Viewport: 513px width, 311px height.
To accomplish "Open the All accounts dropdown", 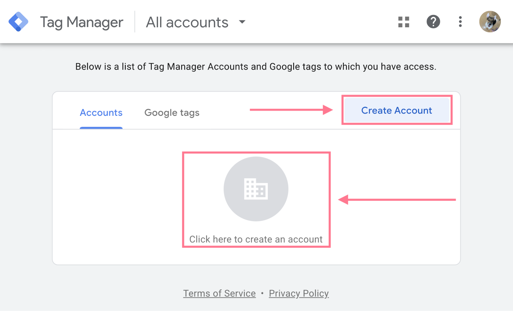I will [187, 22].
